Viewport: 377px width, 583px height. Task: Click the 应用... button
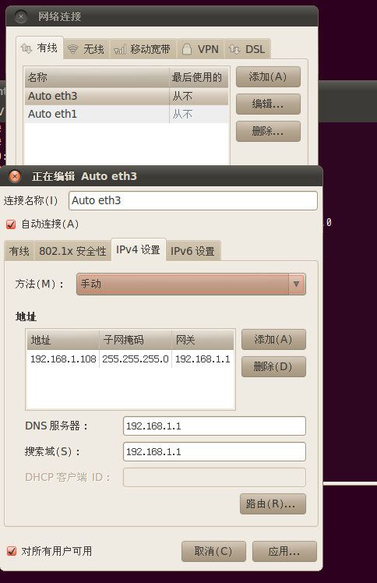point(284,551)
